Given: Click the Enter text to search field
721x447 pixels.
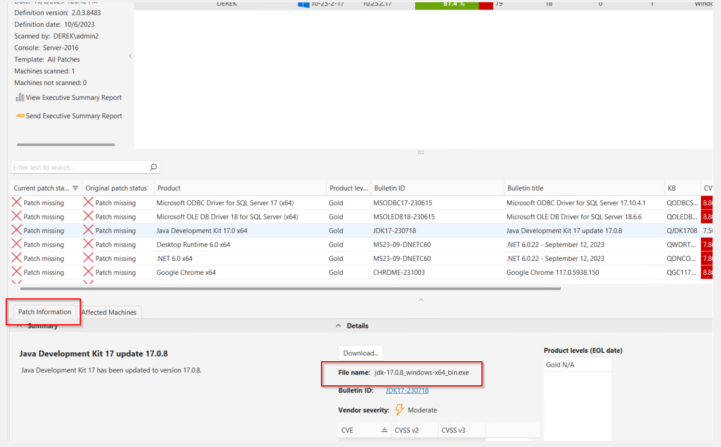Looking at the screenshot, I should 79,167.
